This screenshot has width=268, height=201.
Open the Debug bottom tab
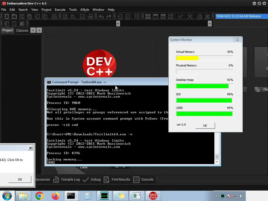91,180
